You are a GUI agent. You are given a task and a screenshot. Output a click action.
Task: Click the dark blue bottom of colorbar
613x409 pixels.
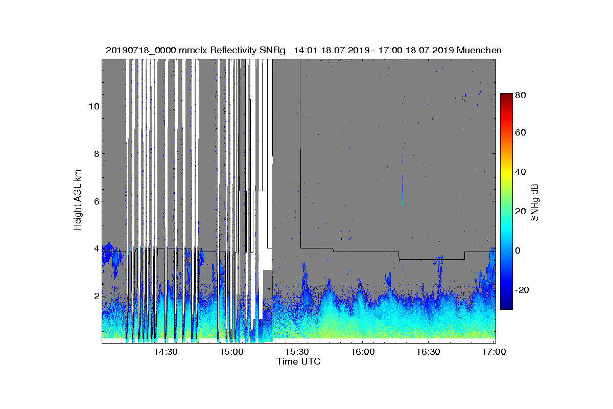click(x=506, y=306)
